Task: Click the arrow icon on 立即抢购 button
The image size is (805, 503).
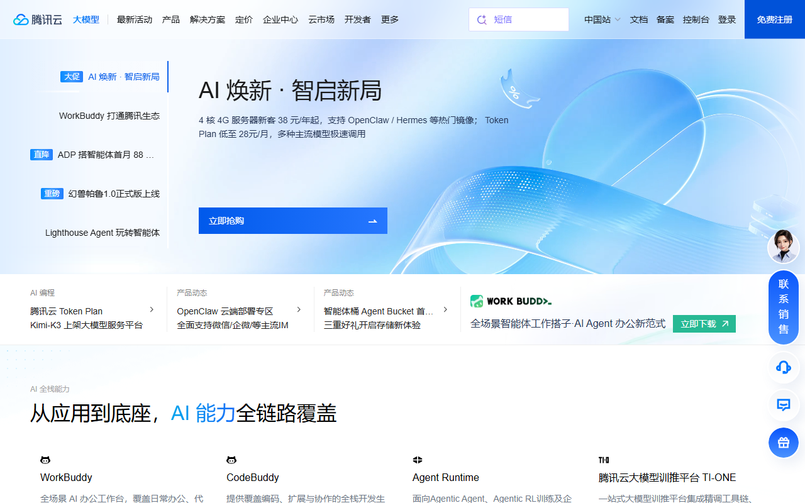Action: pos(372,221)
